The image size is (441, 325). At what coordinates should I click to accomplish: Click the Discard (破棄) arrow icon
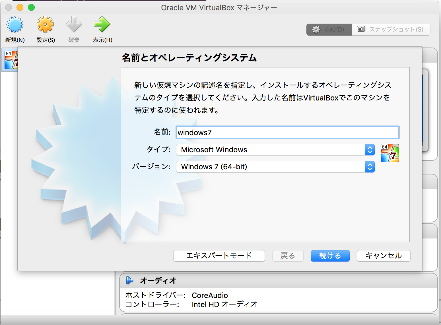[x=74, y=25]
